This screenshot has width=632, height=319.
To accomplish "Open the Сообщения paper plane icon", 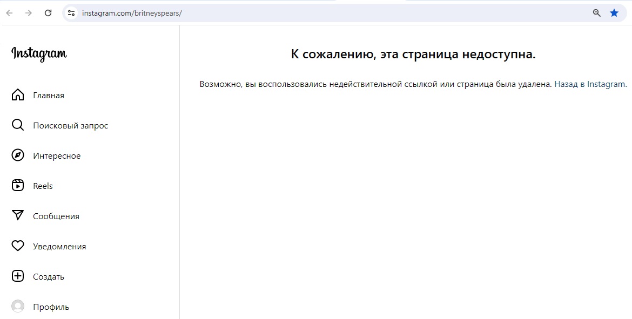I will pyautogui.click(x=18, y=215).
